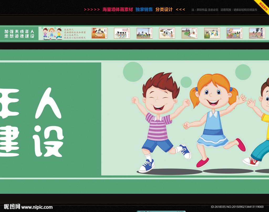The image size is (269, 212).
Task: Click the orange <<< arrows
Action: (180, 10)
